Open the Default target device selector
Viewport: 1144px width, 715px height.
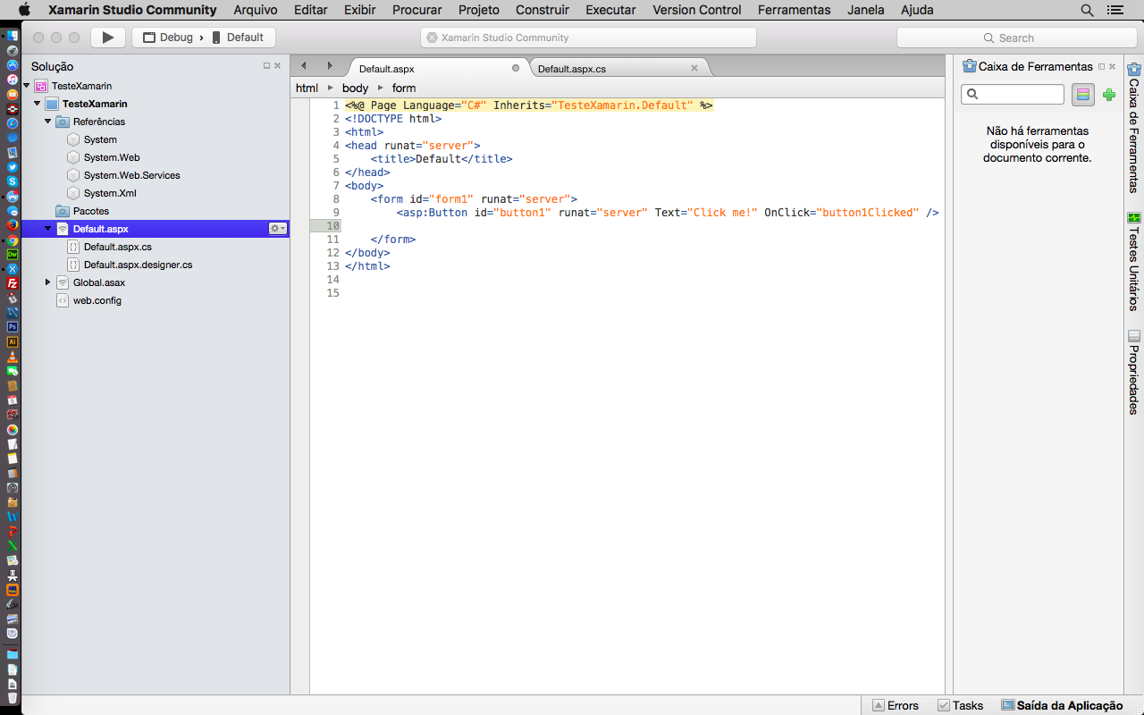pos(238,38)
